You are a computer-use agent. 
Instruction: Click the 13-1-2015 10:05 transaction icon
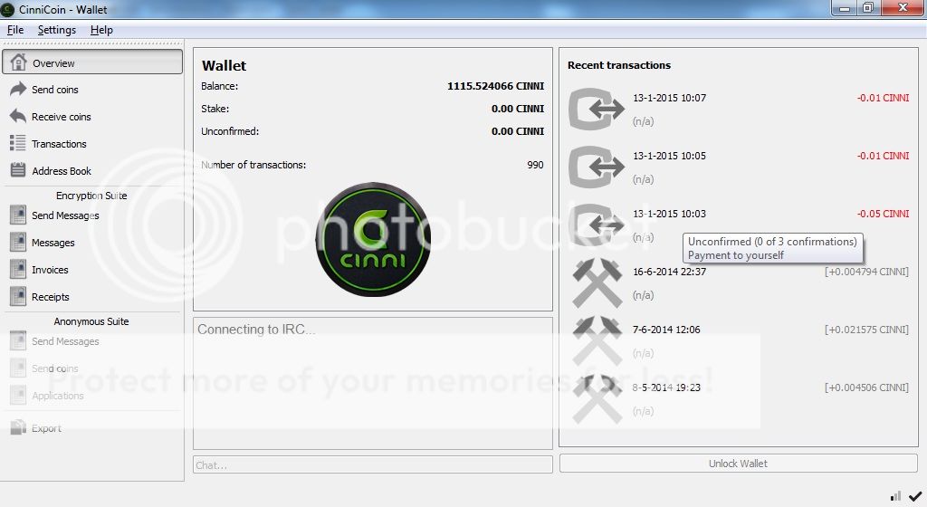pos(597,167)
